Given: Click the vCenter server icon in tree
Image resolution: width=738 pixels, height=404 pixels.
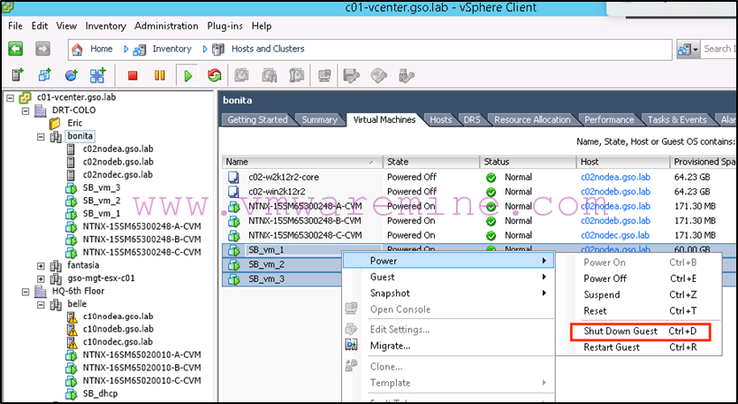Looking at the screenshot, I should (25, 98).
